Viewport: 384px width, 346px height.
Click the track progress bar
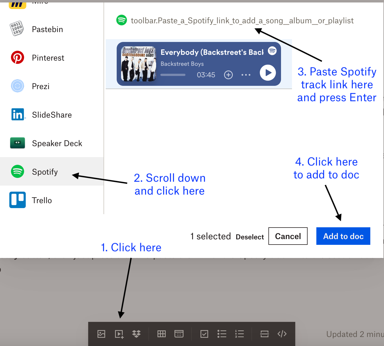coord(173,75)
